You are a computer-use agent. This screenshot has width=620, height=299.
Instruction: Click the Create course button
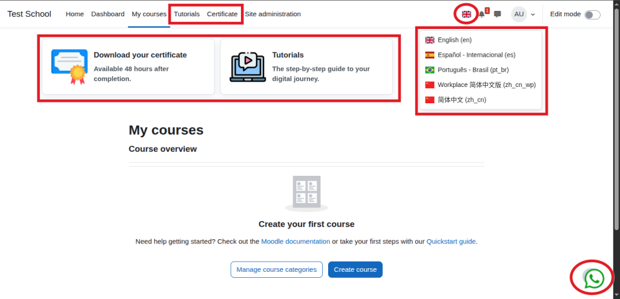tap(355, 269)
